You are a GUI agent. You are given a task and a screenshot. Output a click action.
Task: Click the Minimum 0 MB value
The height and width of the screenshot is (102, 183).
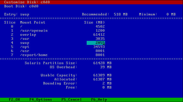point(171,14)
